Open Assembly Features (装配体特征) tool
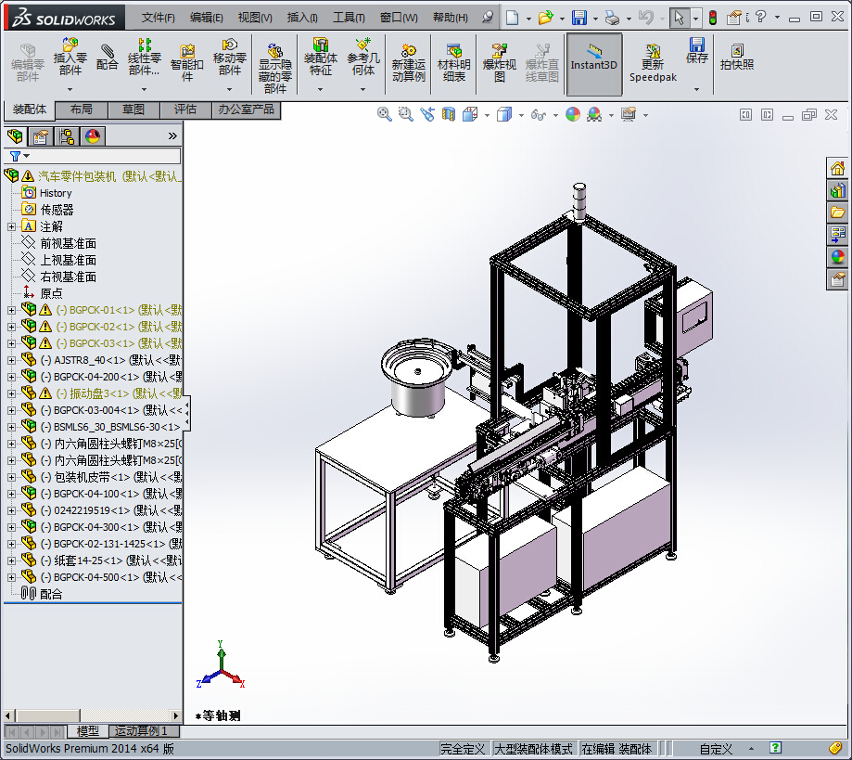This screenshot has height=760, width=852. [x=321, y=58]
